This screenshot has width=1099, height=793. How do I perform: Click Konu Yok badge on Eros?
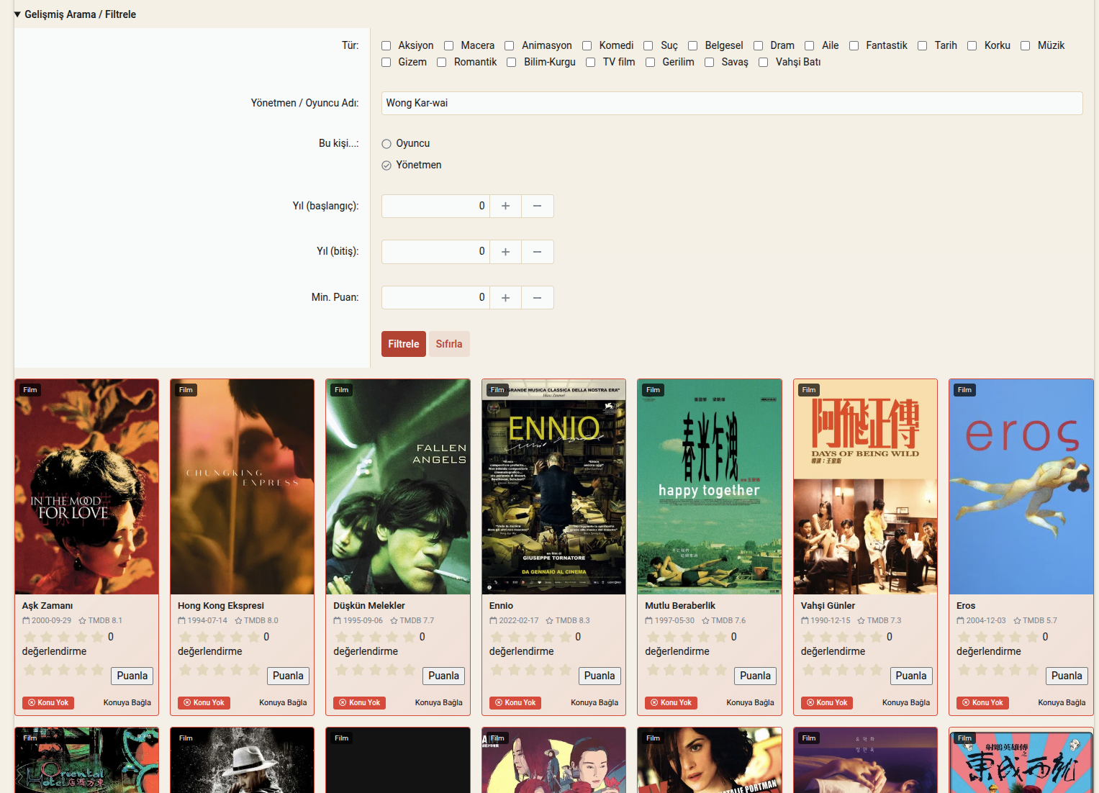[982, 703]
